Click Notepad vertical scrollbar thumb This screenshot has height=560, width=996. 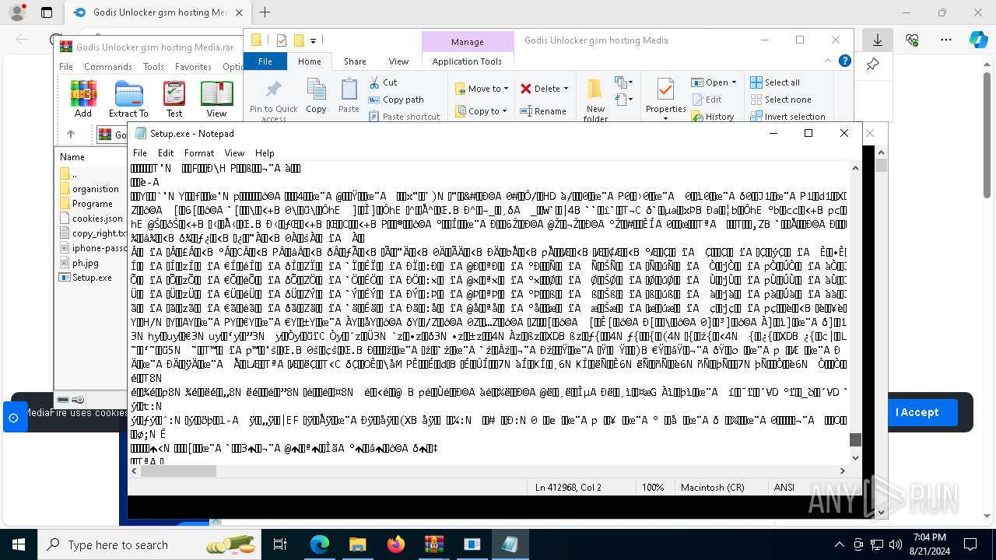[855, 439]
